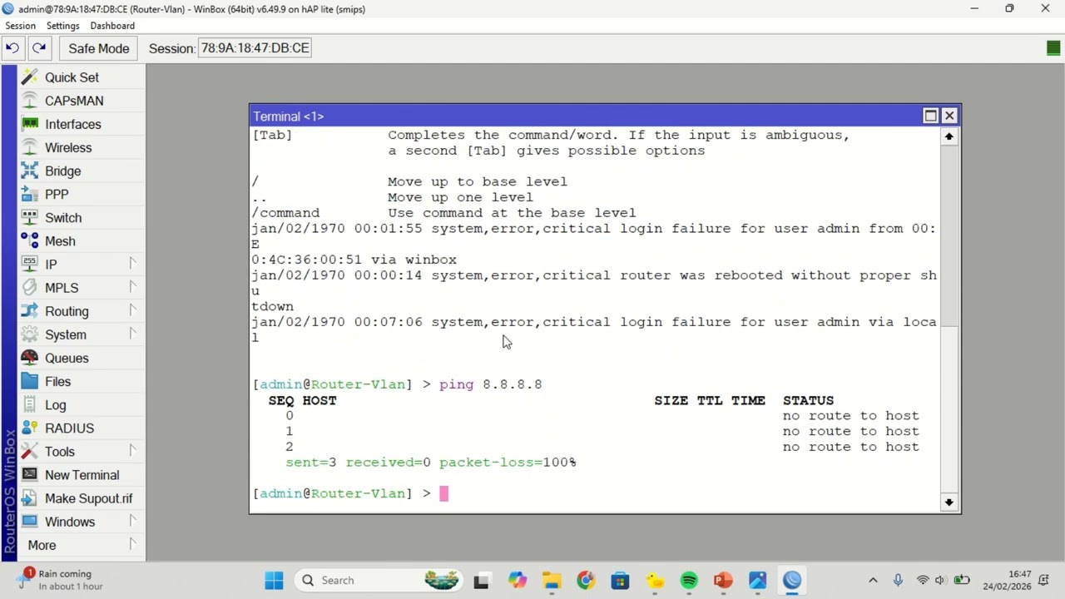Click the Tools menu icon
Image resolution: width=1065 pixels, height=599 pixels.
[30, 451]
